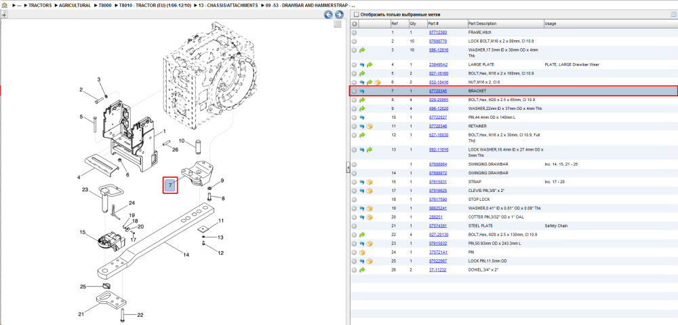Click the box icon on NUT 832-10416 row

tap(377, 82)
